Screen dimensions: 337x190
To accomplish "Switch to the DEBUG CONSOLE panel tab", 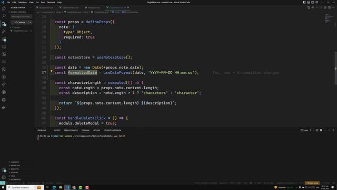I will pos(71,130).
